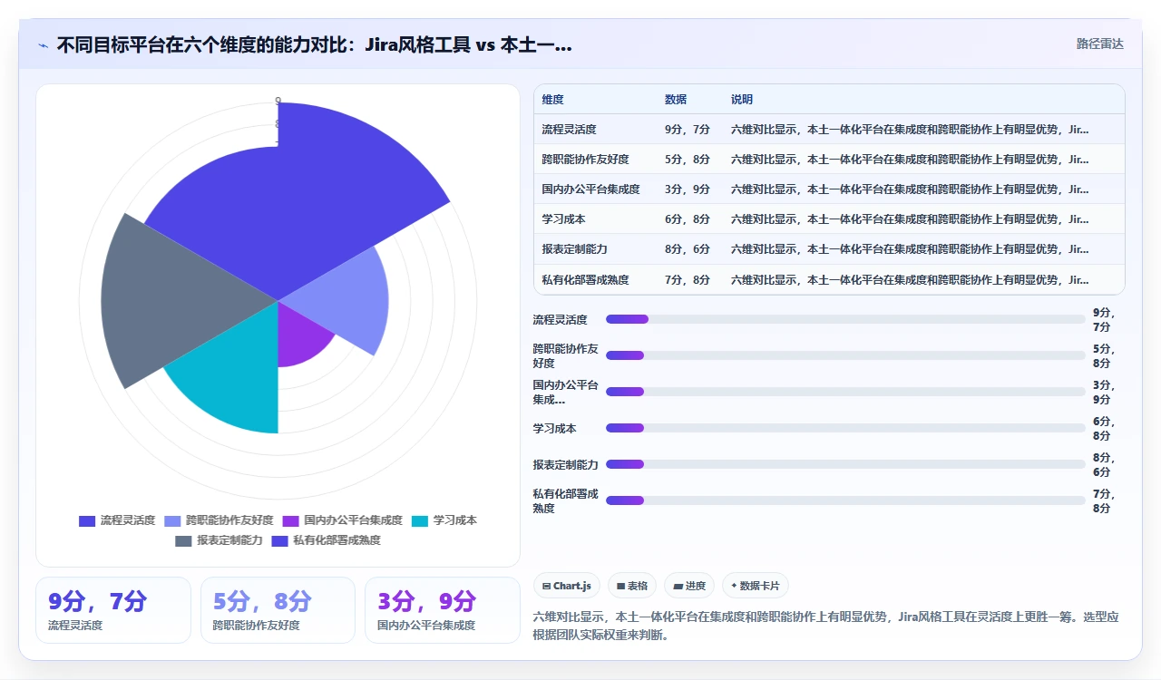Toggle 学习成本 legend color swatch
1161x680 pixels.
point(420,520)
